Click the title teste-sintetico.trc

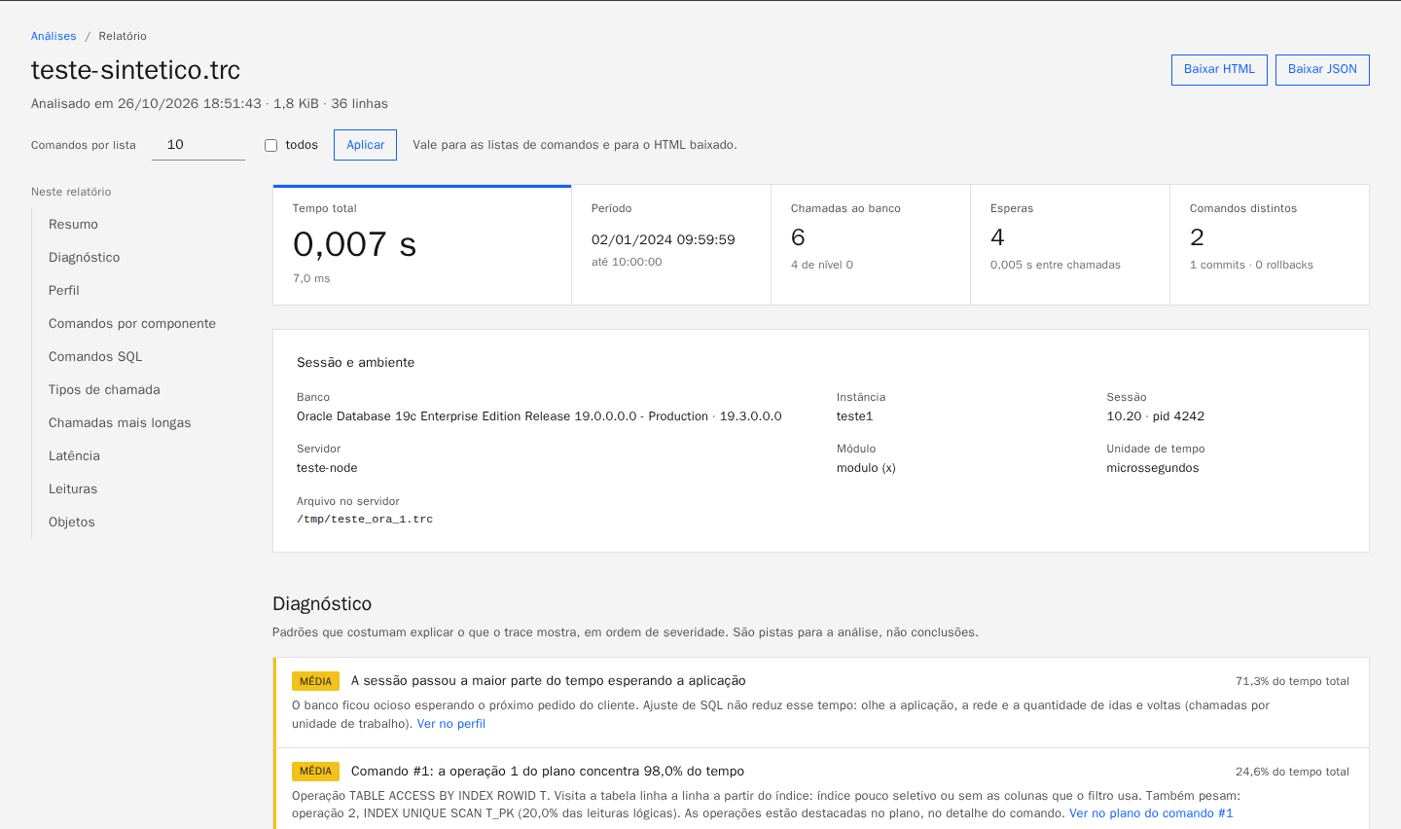(135, 70)
